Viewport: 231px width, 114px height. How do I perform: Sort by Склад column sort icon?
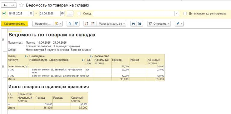pyautogui.click(x=27, y=56)
